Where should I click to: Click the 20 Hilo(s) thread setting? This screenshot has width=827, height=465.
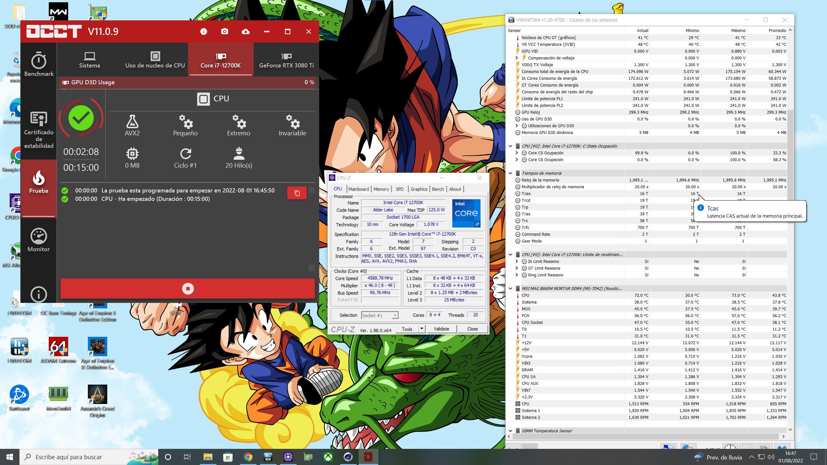click(239, 158)
